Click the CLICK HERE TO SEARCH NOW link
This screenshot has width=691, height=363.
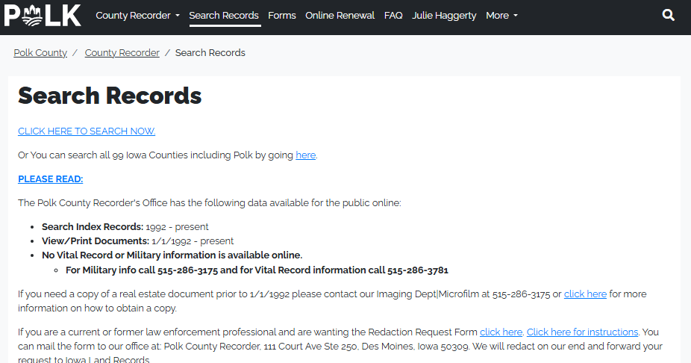(87, 131)
